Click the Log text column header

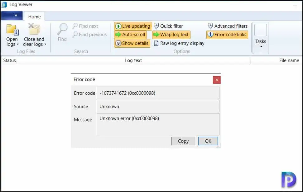coord(133,60)
